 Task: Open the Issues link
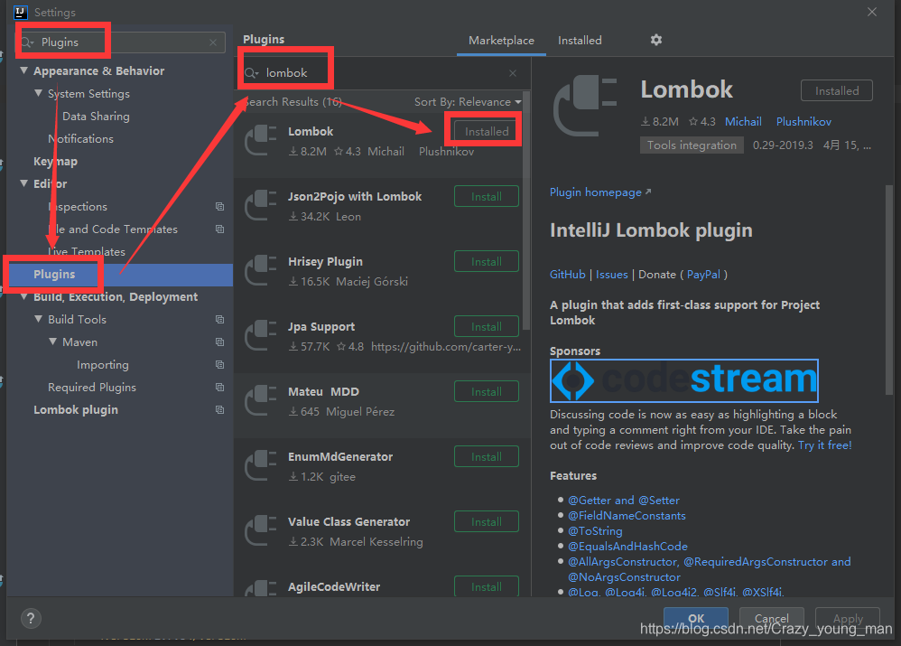click(x=611, y=275)
